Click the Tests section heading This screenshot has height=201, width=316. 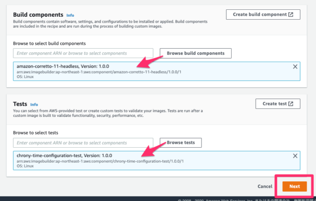coord(20,104)
